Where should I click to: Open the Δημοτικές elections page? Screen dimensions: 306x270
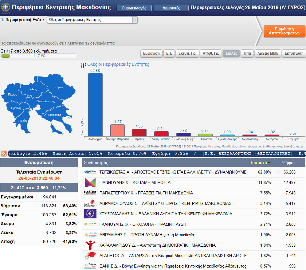[x=171, y=8]
